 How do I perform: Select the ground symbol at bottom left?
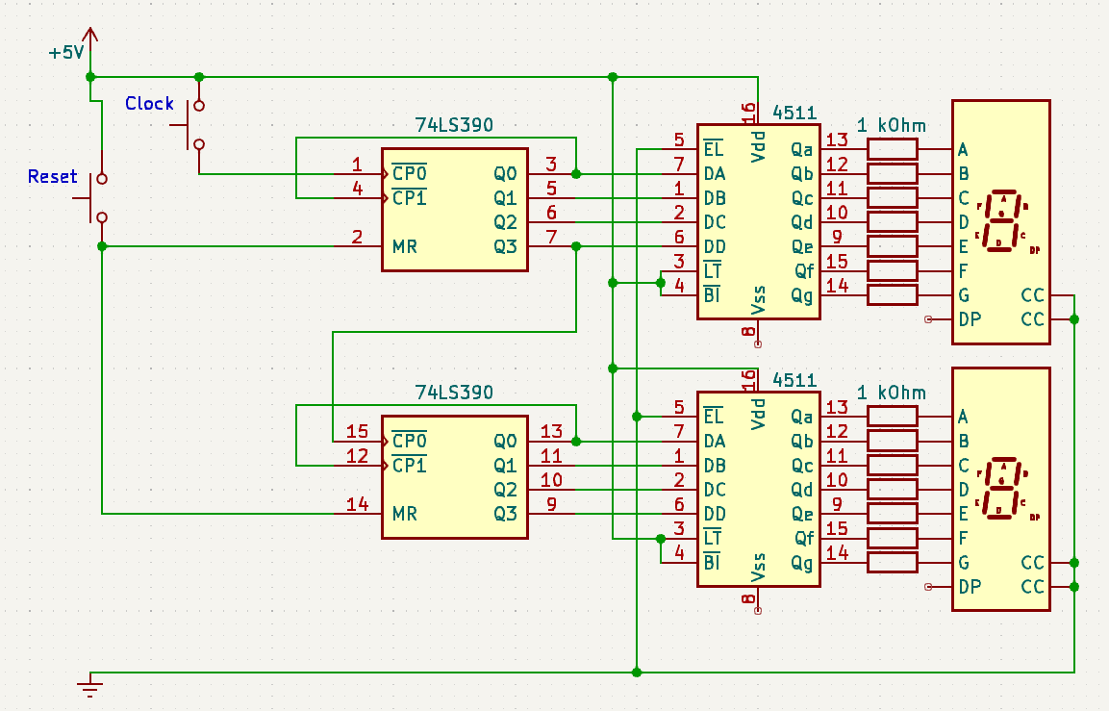[x=89, y=685]
